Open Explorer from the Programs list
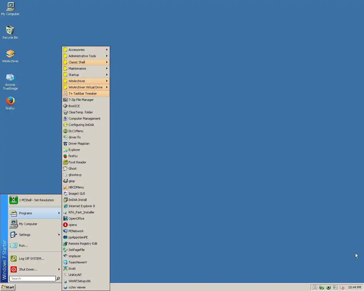This screenshot has height=291, width=364. tap(86, 150)
